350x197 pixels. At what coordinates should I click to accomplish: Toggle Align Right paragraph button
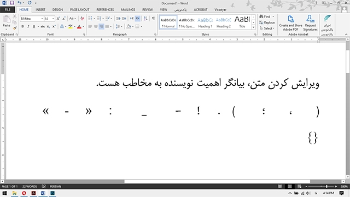tap(101, 27)
